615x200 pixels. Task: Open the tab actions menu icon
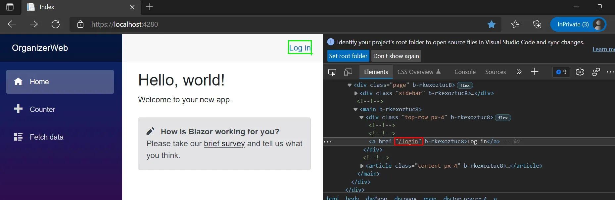(10, 7)
